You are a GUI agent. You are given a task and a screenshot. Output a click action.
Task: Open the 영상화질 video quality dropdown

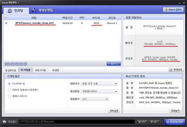99,91
